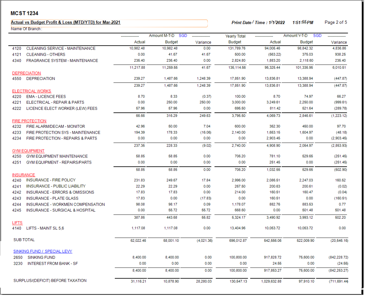The width and height of the screenshot is (365, 297).
Task: Click the SGD label beside Amount Y-T-D
Action: tap(317, 36)
